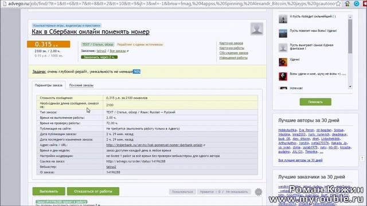Click the gear icon beside 'Не показывать'
The height and width of the screenshot is (206, 367).
pyautogui.click(x=259, y=192)
